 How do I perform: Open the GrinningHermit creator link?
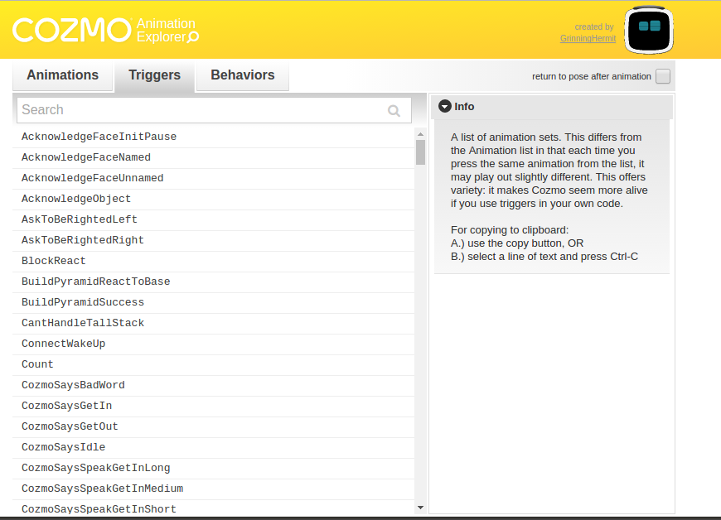coord(588,39)
